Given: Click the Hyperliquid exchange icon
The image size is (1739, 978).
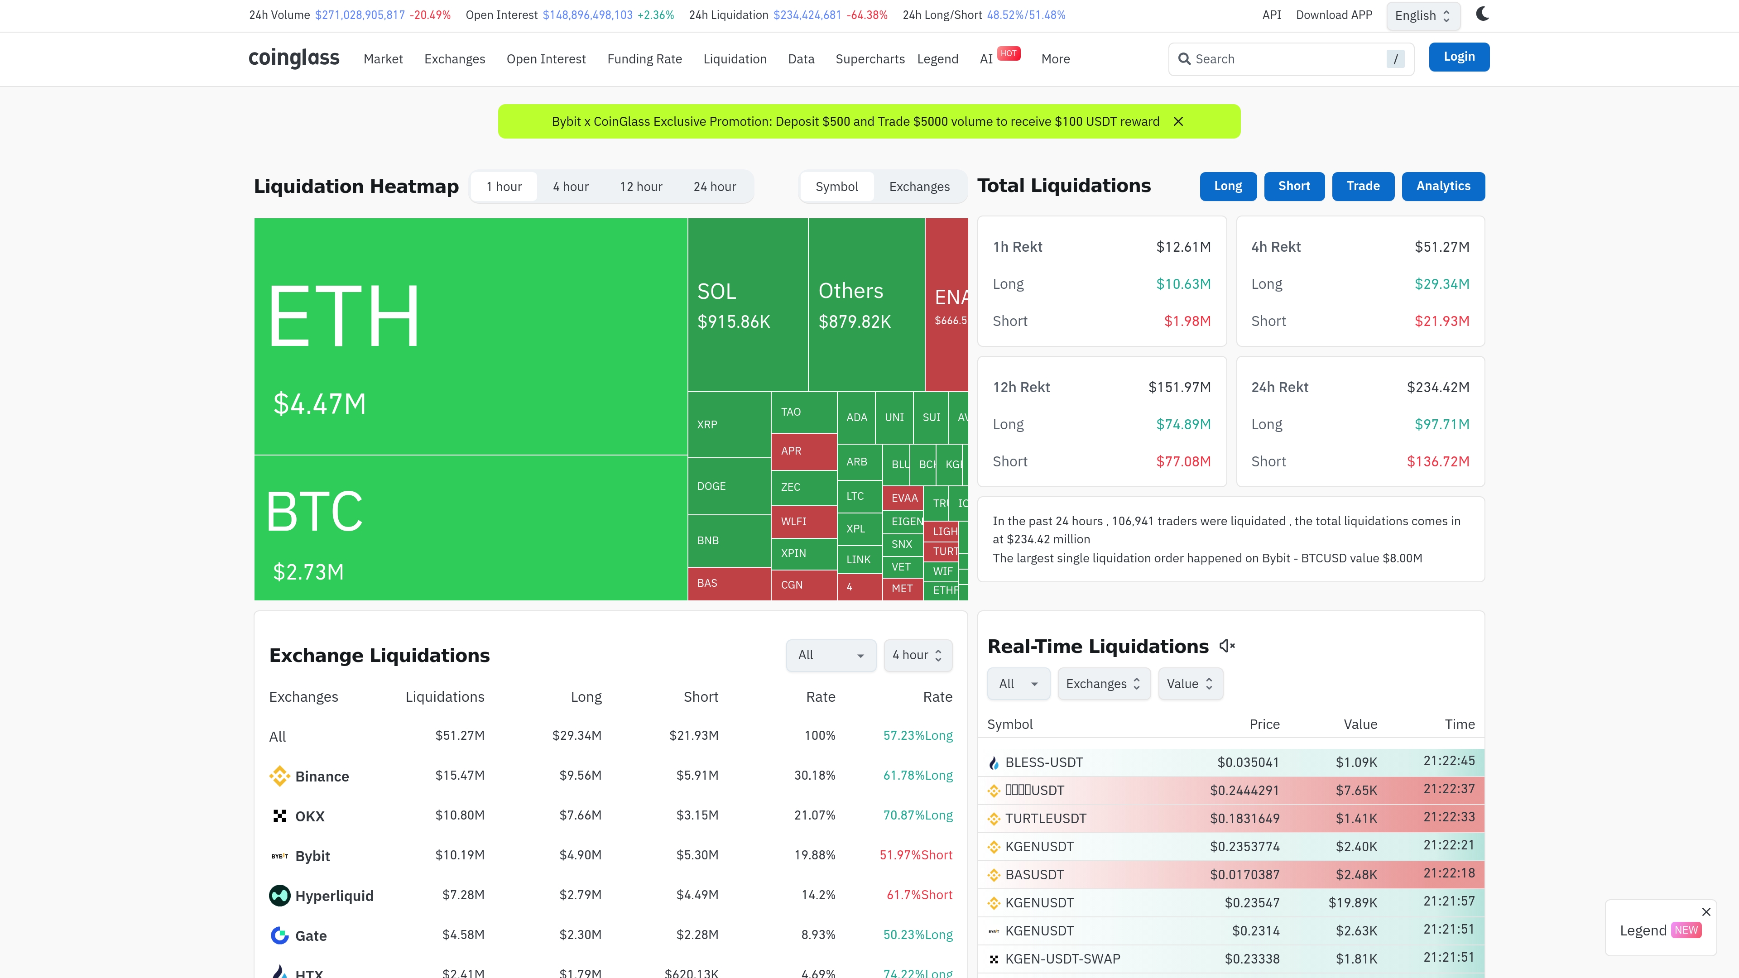Looking at the screenshot, I should tap(279, 895).
